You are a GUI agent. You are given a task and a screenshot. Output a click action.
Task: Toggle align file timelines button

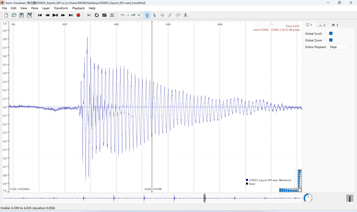(112, 15)
